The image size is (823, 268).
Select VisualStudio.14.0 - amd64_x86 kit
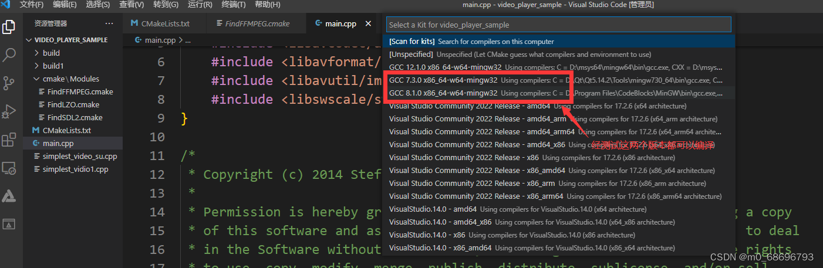559,222
